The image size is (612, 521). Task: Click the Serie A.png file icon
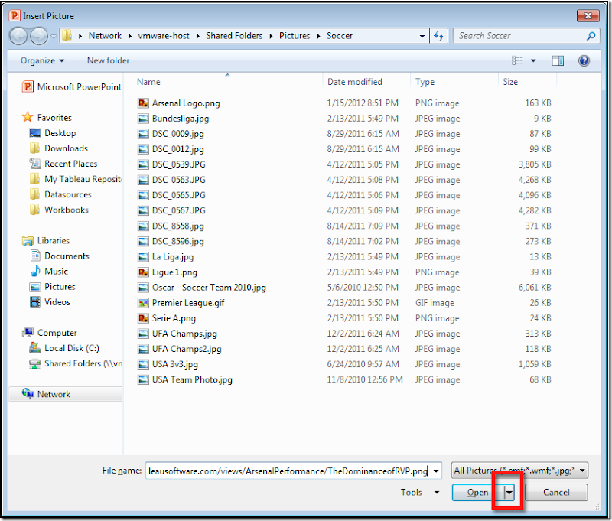[143, 318]
